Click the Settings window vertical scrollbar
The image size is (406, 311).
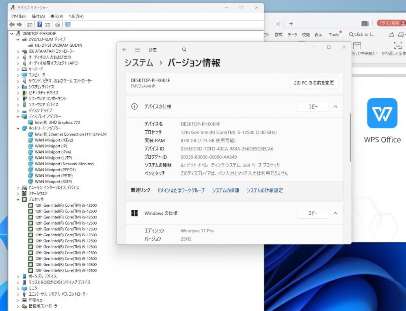pyautogui.click(x=350, y=138)
